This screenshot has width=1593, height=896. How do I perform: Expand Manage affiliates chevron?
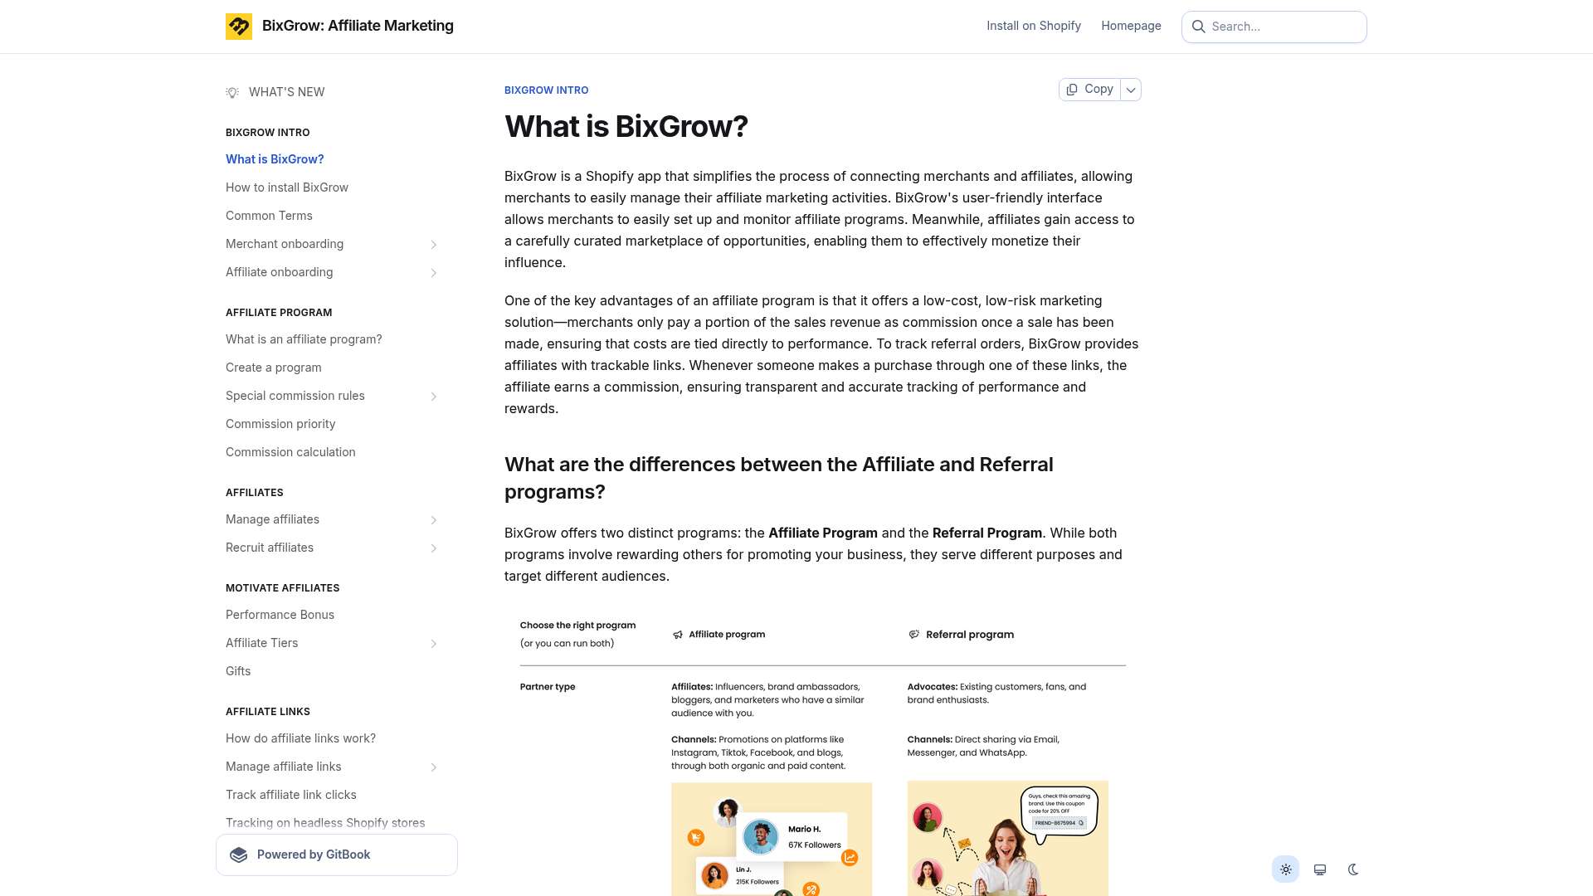(434, 519)
